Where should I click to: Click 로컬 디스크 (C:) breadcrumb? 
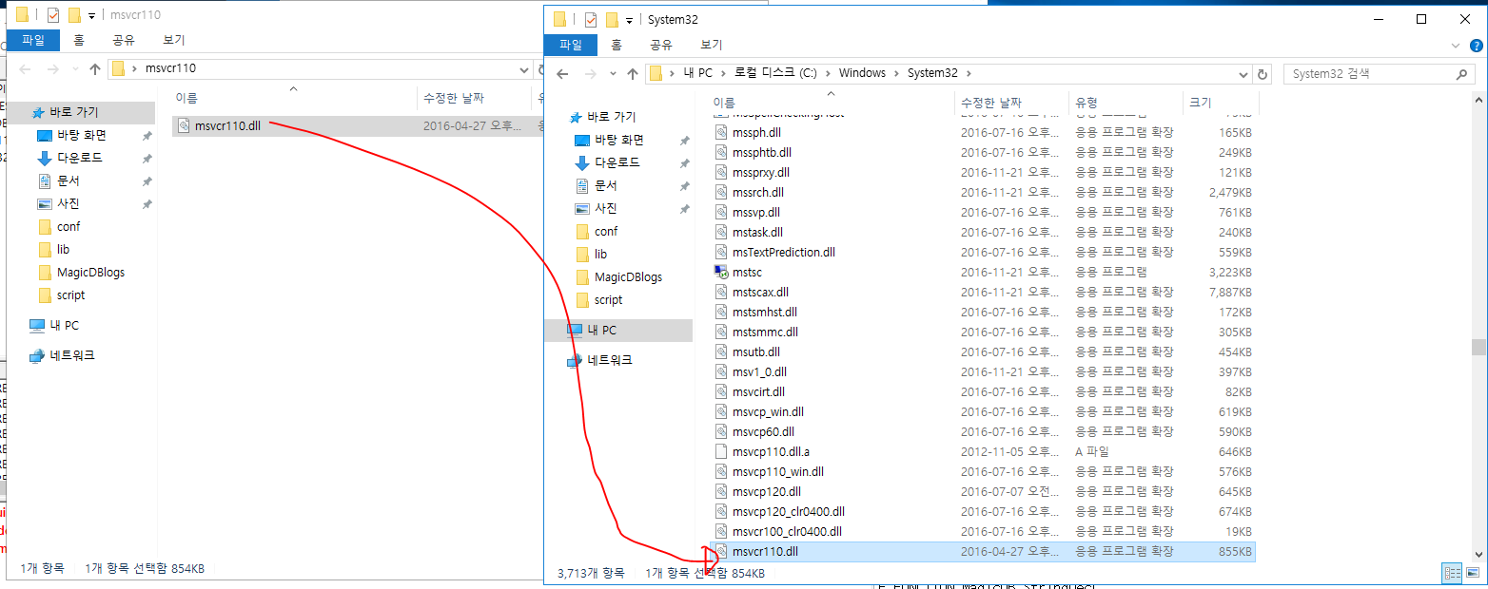pos(776,73)
